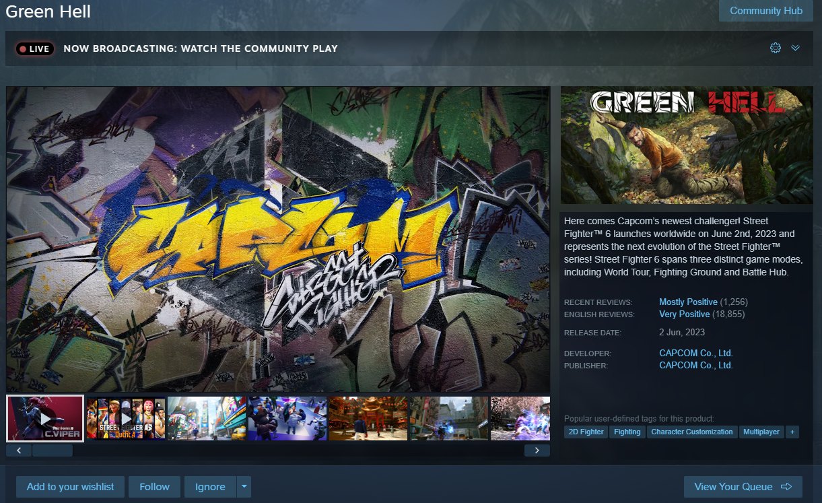Play the C.Viper trailer thumbnail

click(45, 418)
